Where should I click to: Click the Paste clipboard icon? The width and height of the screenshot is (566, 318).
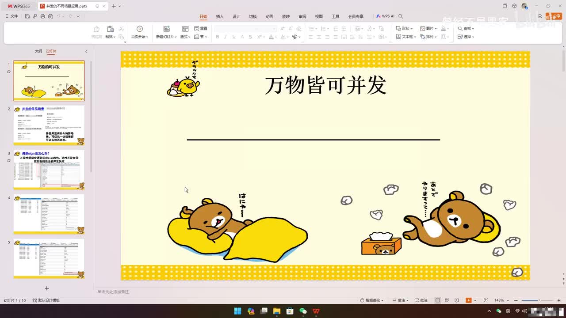click(x=110, y=29)
